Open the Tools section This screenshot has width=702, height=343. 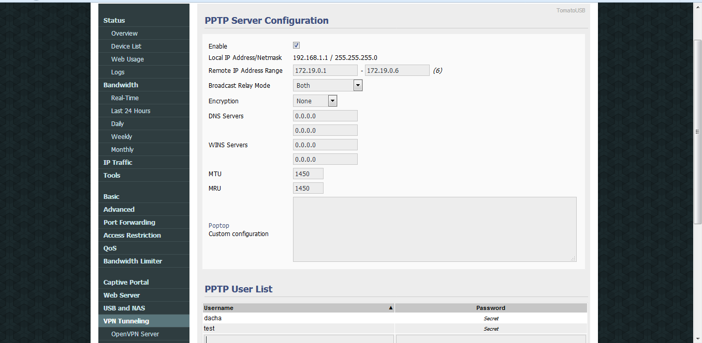pyautogui.click(x=144, y=175)
